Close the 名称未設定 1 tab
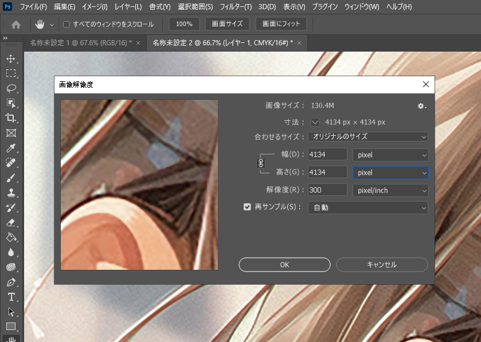 click(138, 43)
